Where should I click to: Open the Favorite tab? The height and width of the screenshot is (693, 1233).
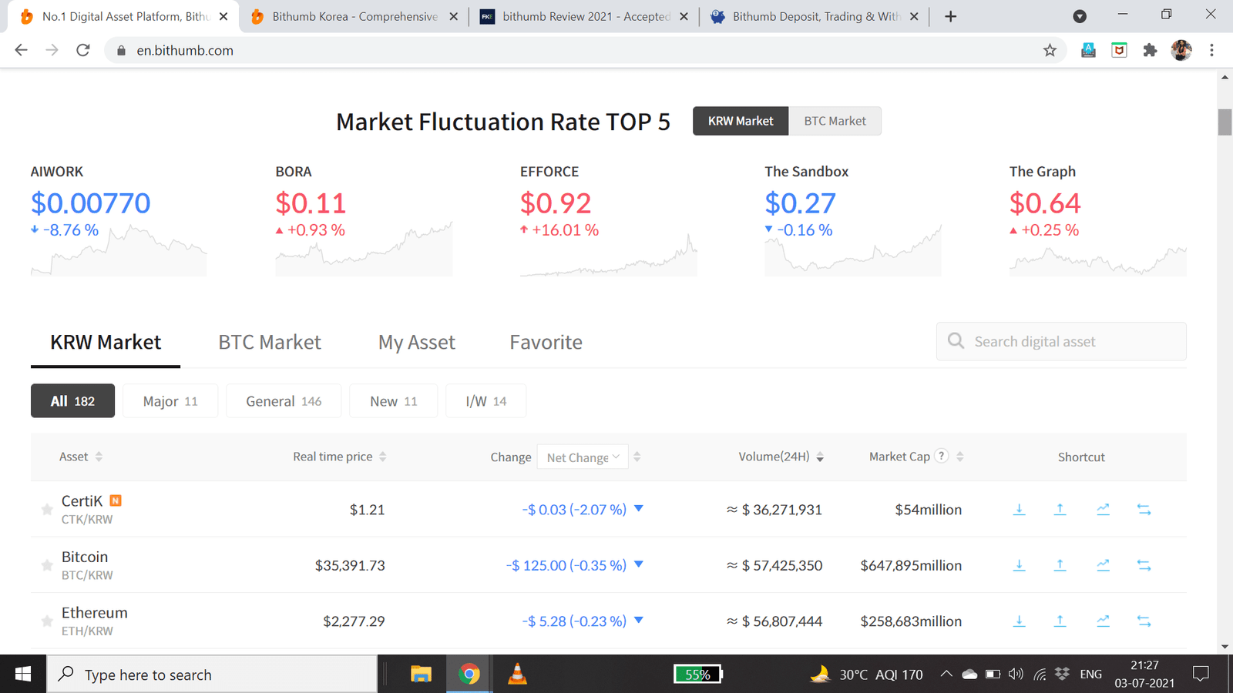[x=546, y=343]
